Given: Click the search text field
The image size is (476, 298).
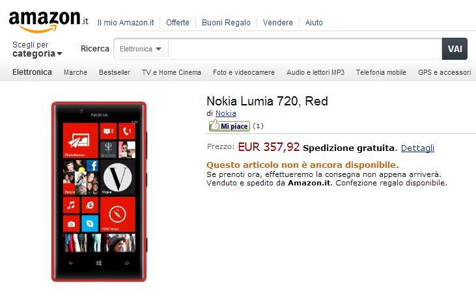Looking at the screenshot, I should click(x=305, y=49).
